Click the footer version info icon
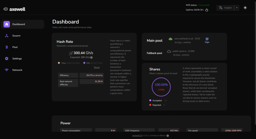256x139 pixels. [x=167, y=136]
